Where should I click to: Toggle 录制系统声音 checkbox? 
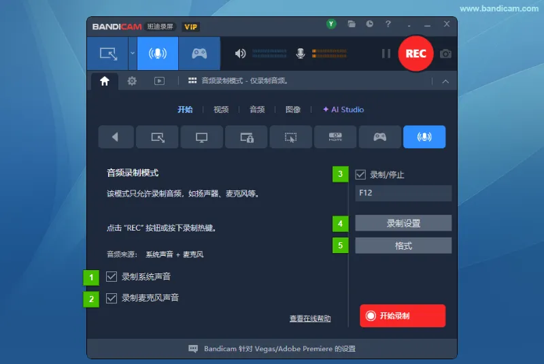(x=112, y=276)
